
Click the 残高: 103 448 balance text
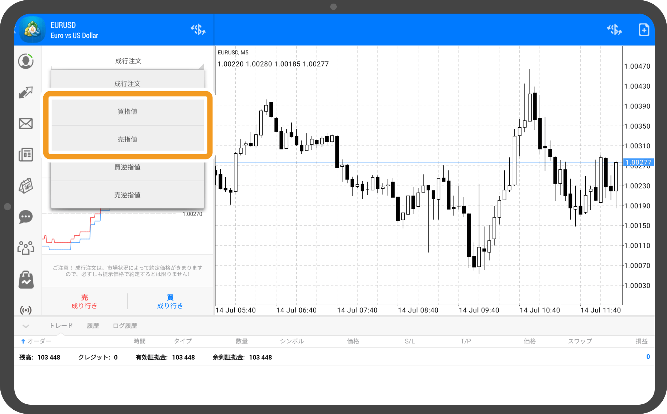(40, 358)
